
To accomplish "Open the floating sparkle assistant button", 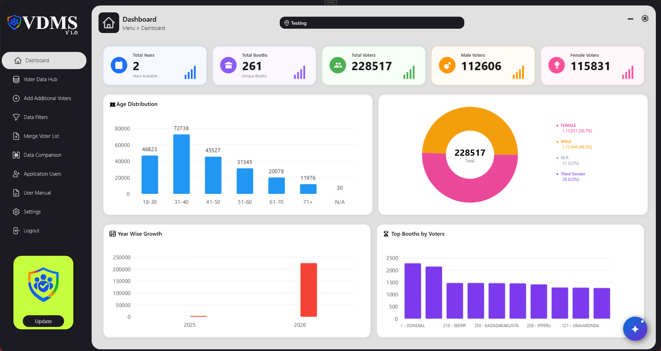I will [635, 329].
